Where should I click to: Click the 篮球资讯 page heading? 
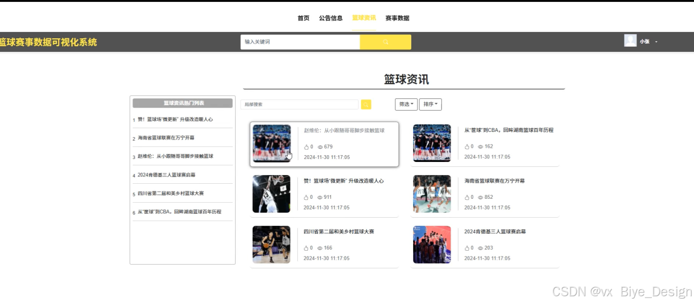click(406, 80)
